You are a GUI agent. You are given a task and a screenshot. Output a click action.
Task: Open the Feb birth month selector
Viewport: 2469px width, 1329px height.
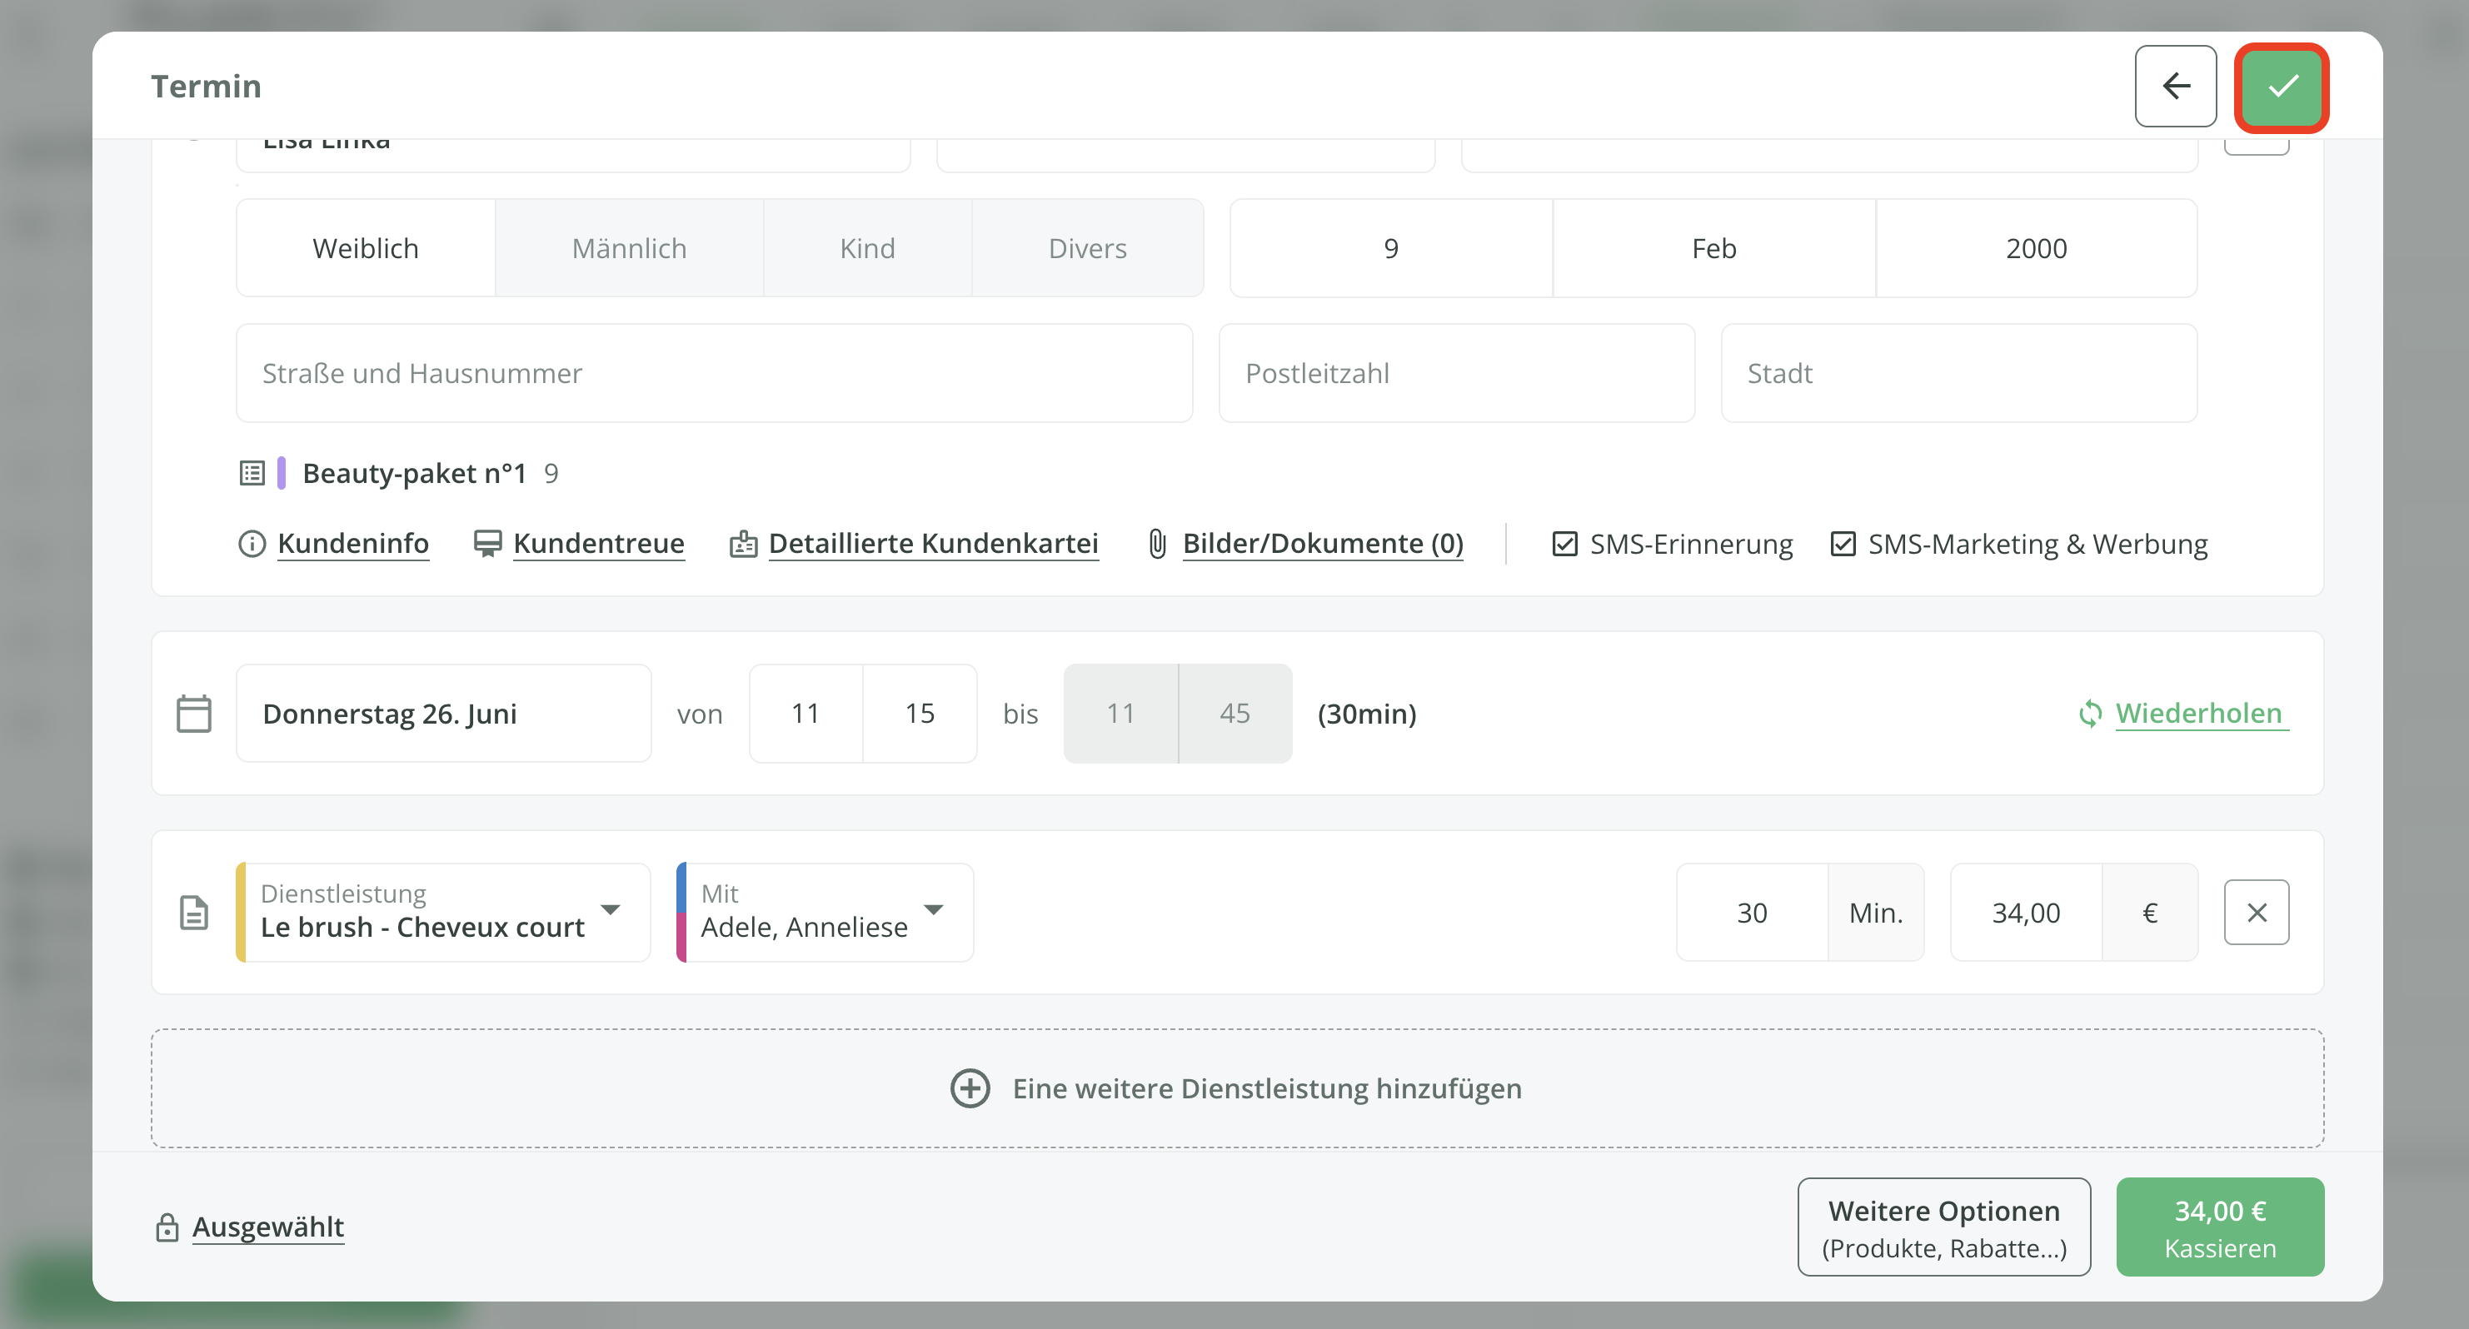[1713, 248]
